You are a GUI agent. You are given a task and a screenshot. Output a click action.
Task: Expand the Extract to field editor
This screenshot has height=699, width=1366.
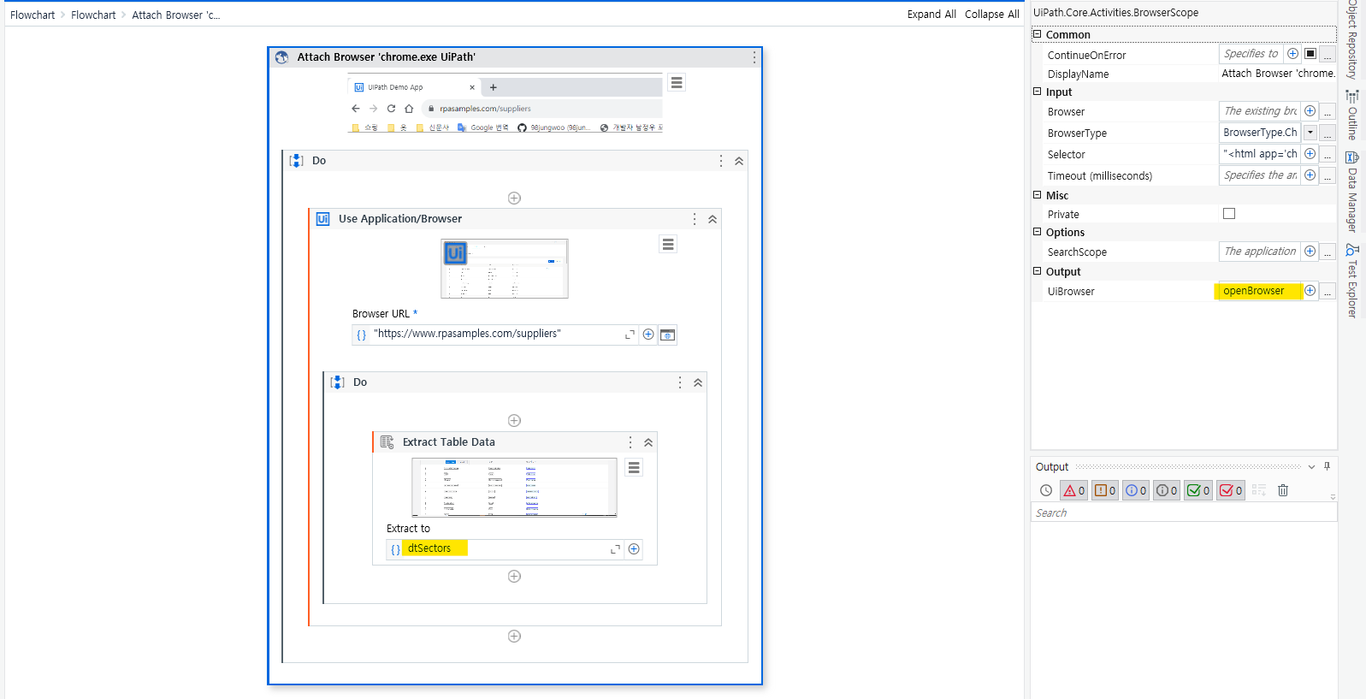pos(615,549)
